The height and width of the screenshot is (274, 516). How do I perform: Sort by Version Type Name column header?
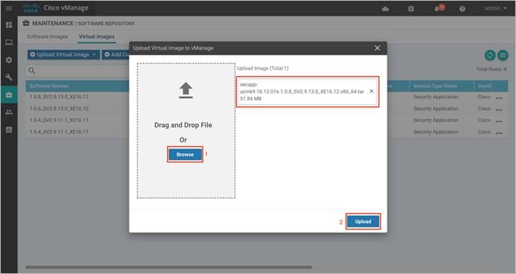pyautogui.click(x=435, y=86)
